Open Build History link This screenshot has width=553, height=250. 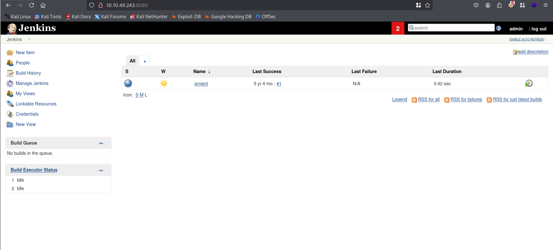[28, 73]
